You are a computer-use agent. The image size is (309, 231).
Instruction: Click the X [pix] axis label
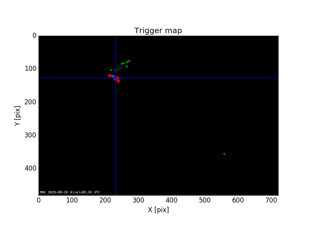click(x=158, y=210)
